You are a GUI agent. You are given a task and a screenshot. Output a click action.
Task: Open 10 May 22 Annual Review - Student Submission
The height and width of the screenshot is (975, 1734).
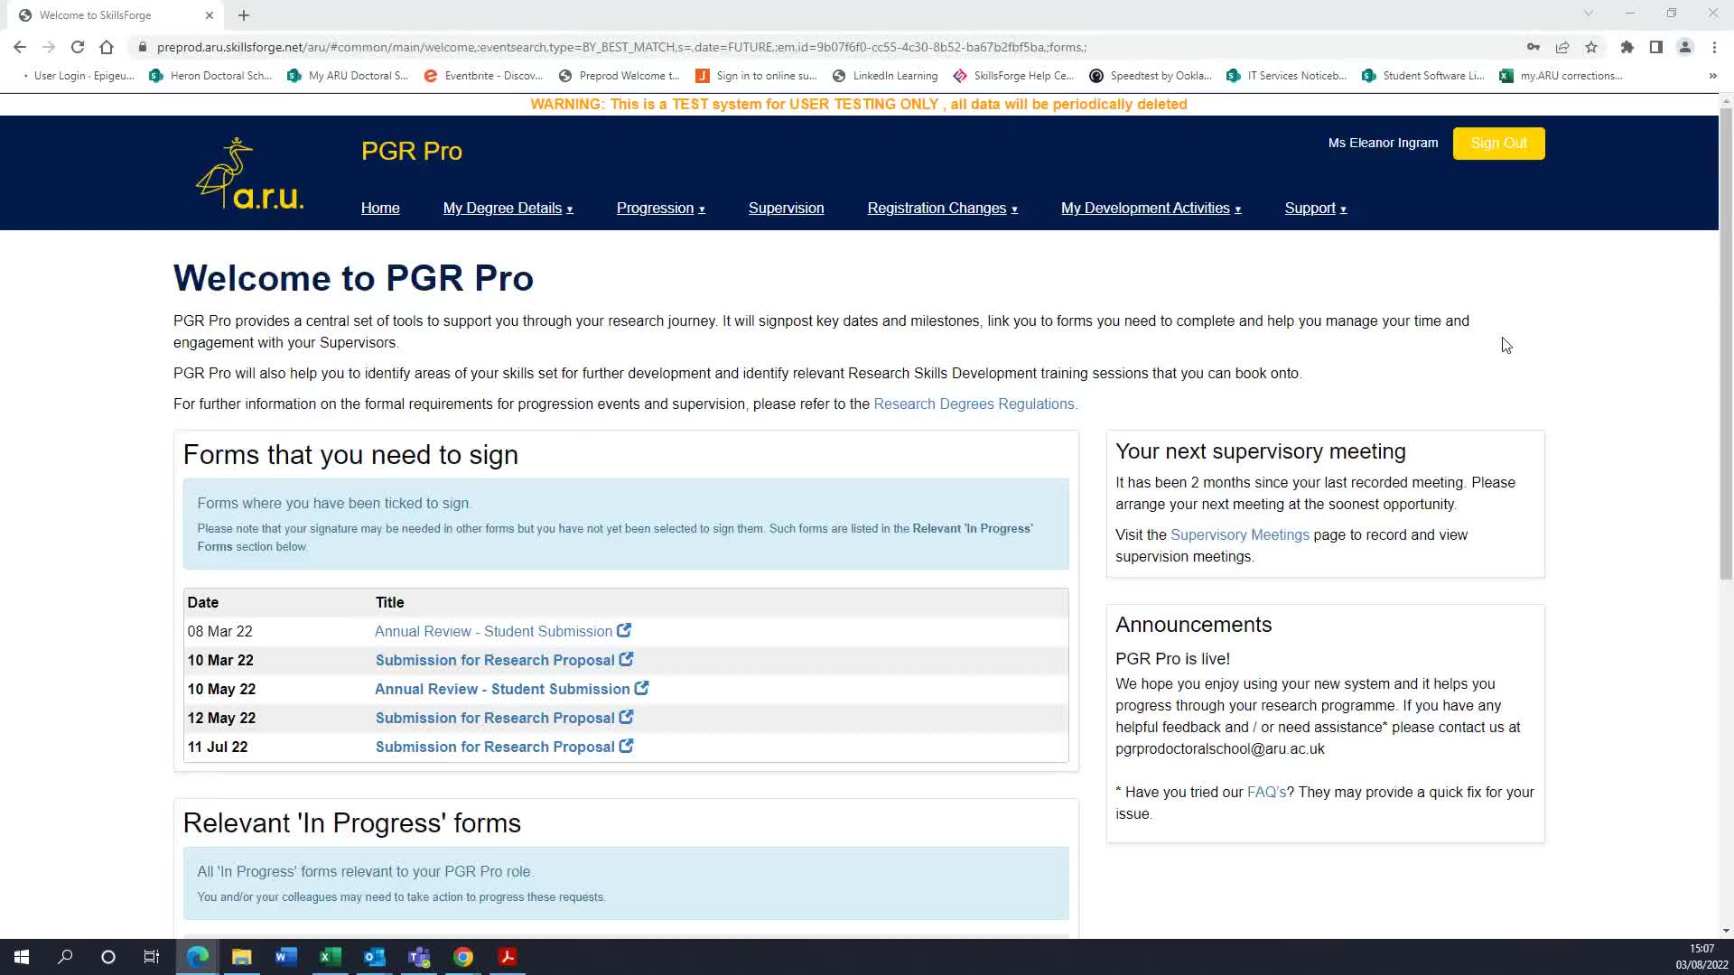[x=502, y=689]
